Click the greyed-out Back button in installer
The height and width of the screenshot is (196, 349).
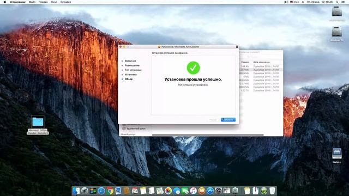tap(213, 120)
